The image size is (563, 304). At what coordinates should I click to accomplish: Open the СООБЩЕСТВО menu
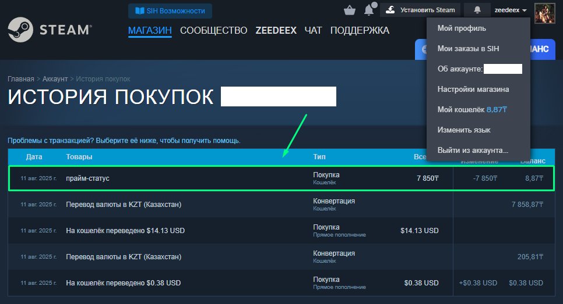pos(214,30)
